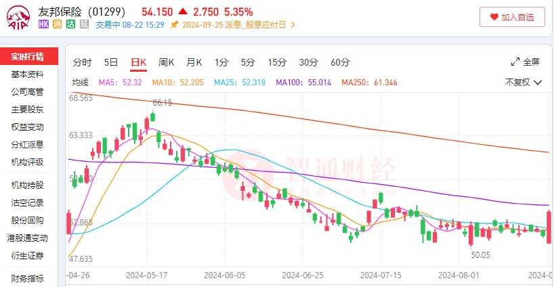
Task: Click the 2024-05-17 date axis label
Action: [x=146, y=275]
